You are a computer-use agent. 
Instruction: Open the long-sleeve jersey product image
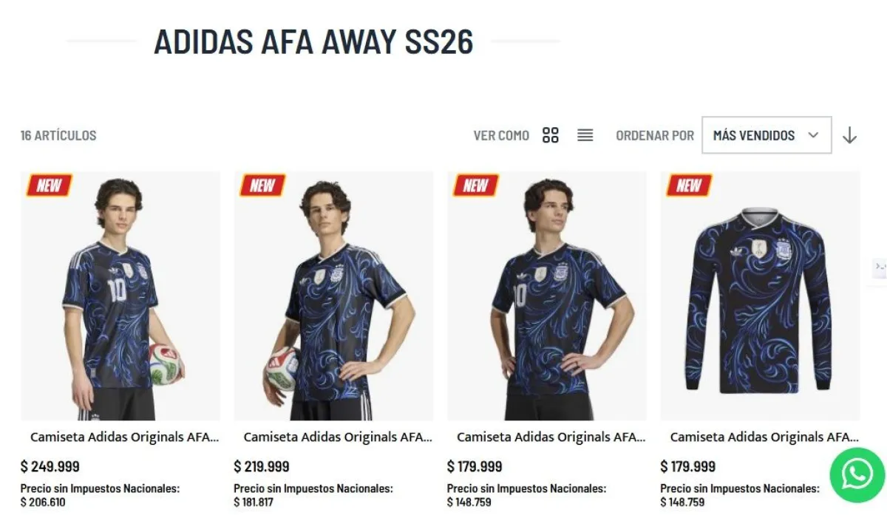click(x=760, y=296)
